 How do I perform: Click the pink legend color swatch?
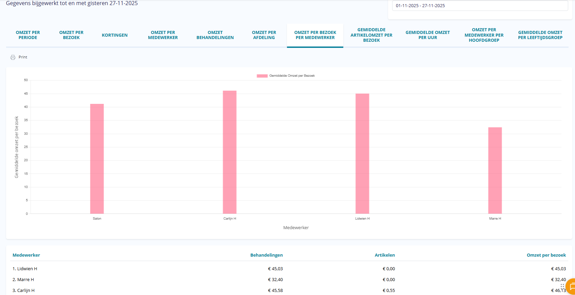(262, 76)
